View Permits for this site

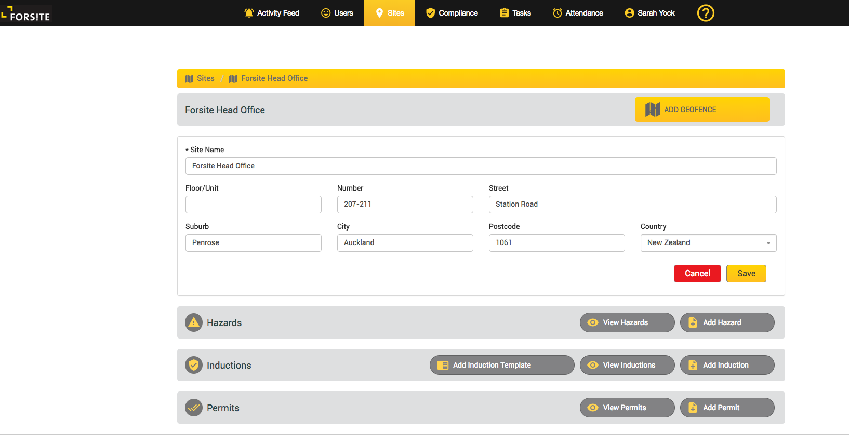click(x=627, y=408)
